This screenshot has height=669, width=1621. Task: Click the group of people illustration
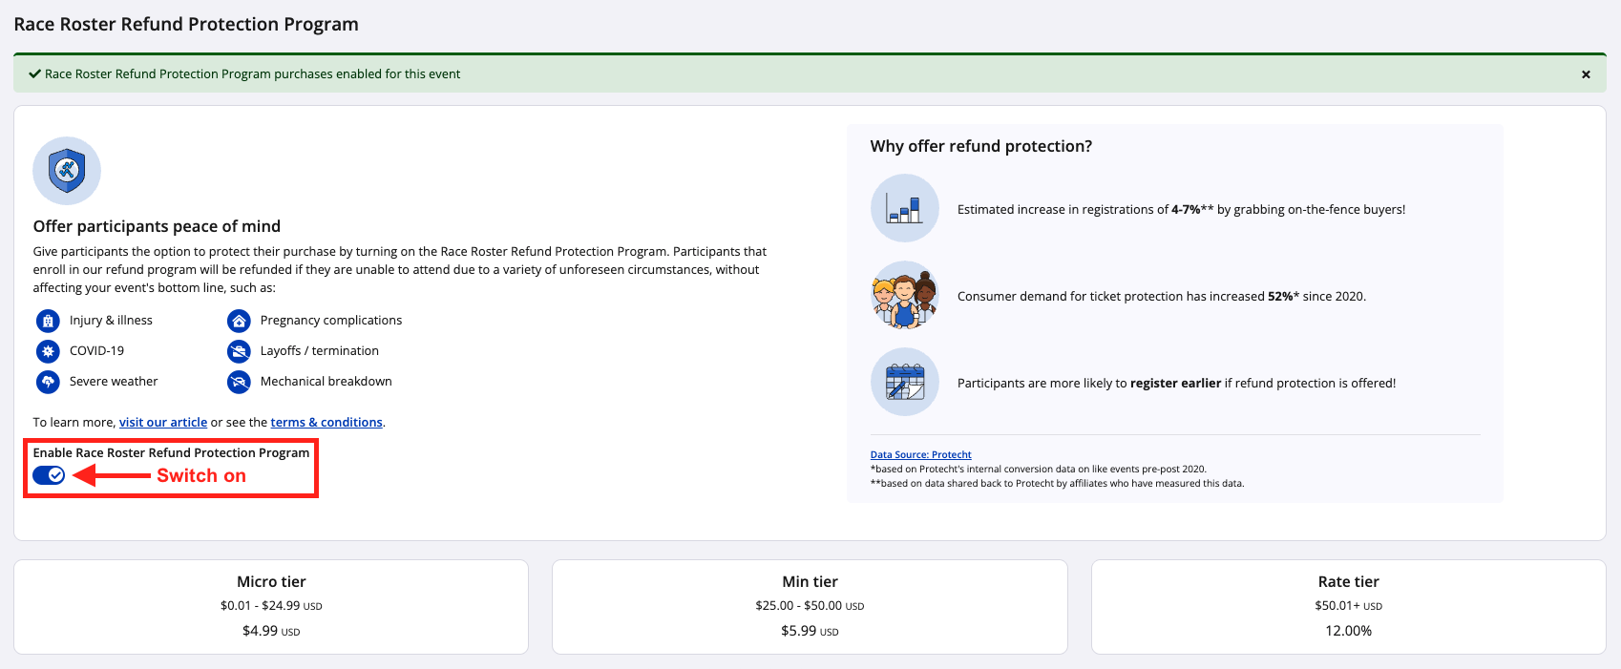(904, 296)
